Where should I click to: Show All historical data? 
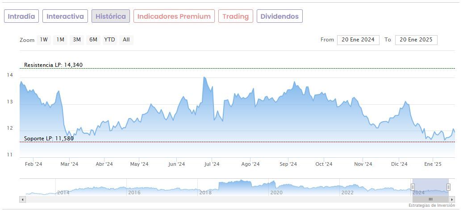[x=126, y=40]
